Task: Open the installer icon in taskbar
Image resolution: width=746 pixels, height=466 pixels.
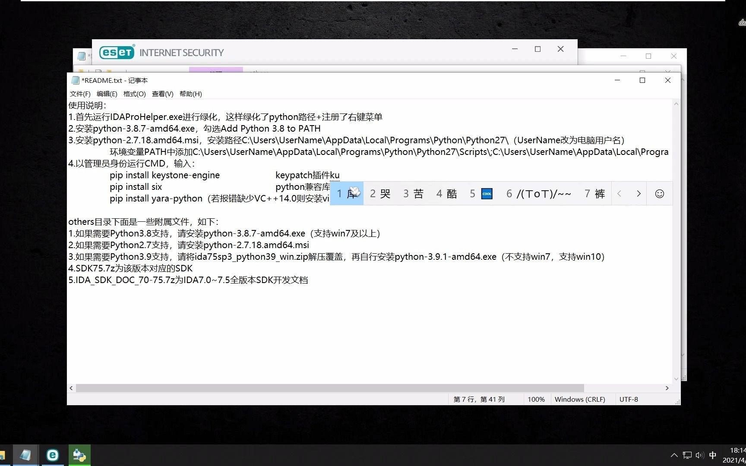Action: pyautogui.click(x=79, y=455)
